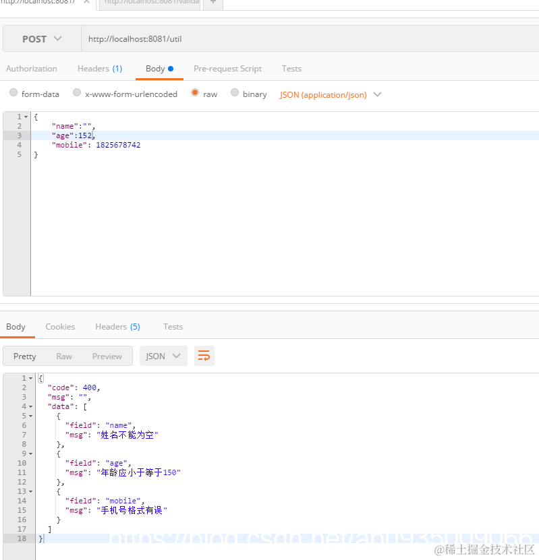Open the response Cookies tab
Viewport: 539px width, 560px height.
pos(60,327)
